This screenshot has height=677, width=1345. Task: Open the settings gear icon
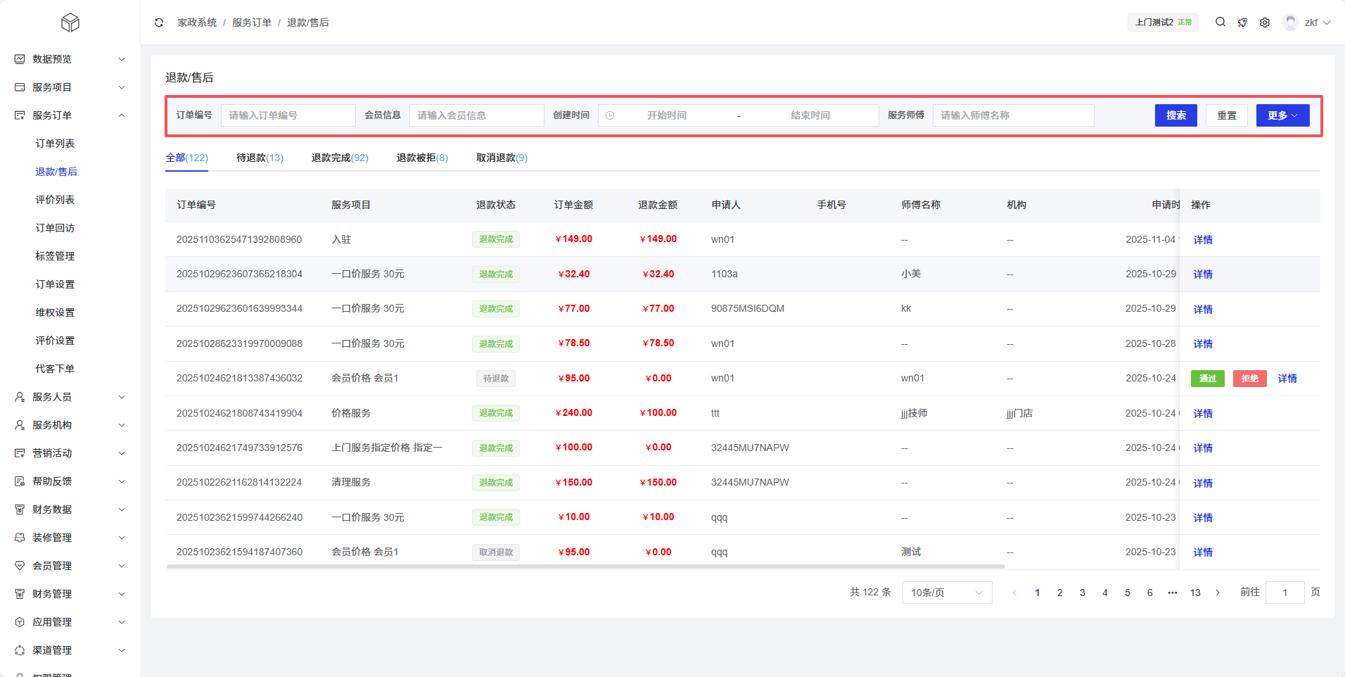(x=1265, y=23)
